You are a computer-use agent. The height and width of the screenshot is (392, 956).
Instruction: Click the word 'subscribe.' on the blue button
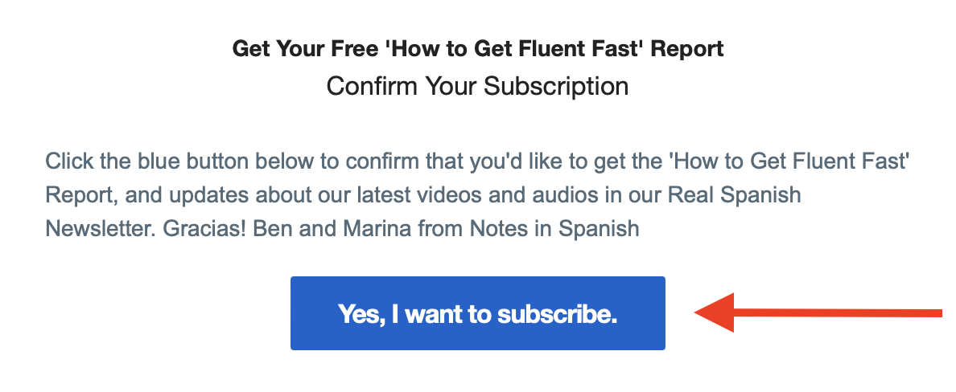click(x=557, y=314)
